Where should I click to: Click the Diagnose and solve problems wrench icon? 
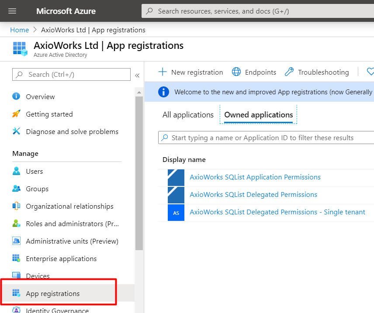[x=16, y=131]
